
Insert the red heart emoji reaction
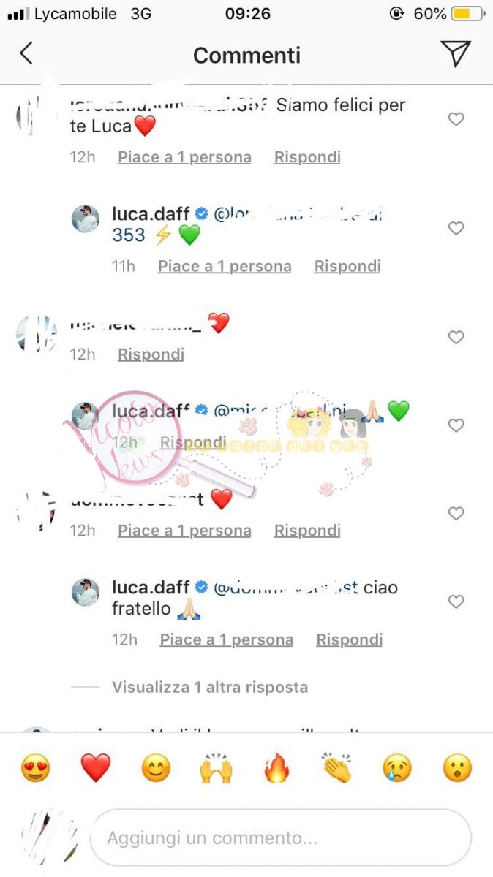[96, 769]
